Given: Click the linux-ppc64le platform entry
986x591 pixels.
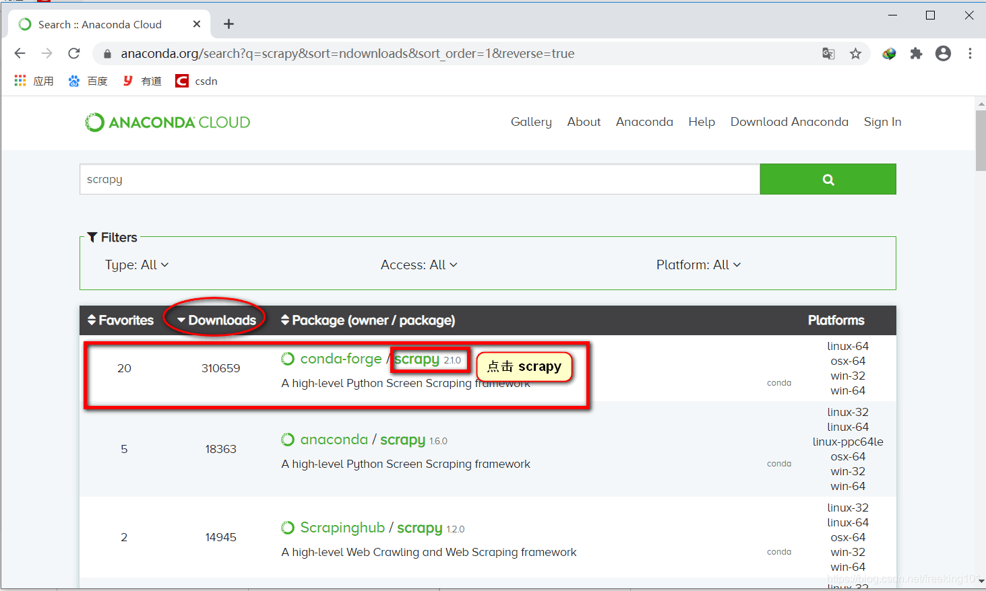Looking at the screenshot, I should pos(848,442).
